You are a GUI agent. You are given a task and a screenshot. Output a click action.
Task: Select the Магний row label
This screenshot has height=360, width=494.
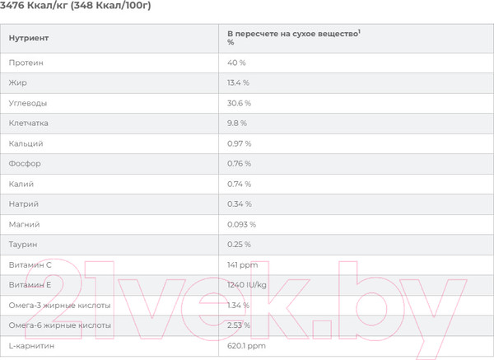24,224
